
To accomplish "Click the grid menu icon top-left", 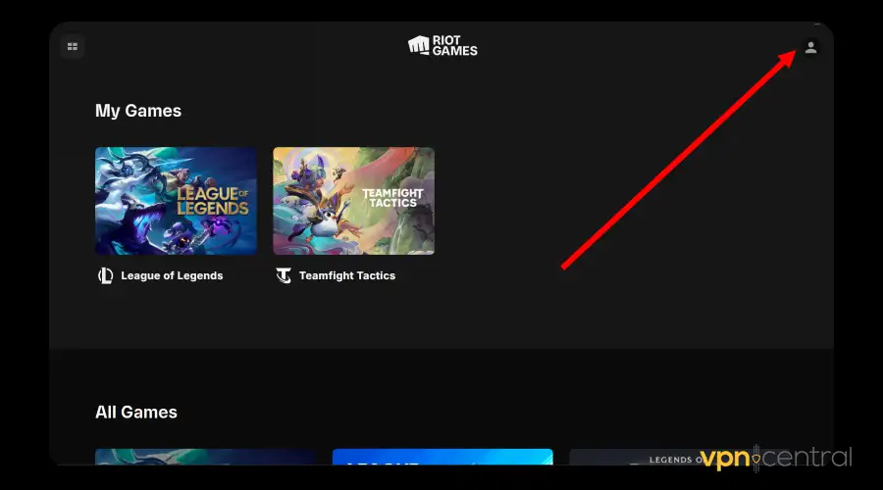I will pos(73,47).
